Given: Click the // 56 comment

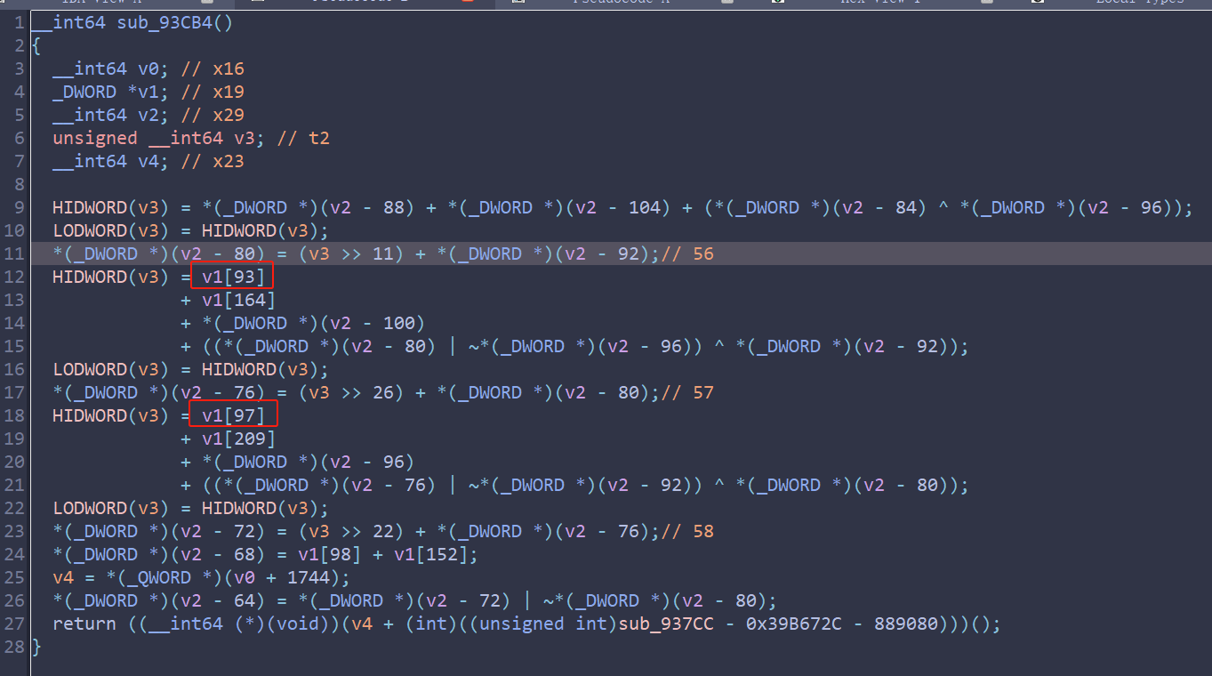Looking at the screenshot, I should [687, 253].
